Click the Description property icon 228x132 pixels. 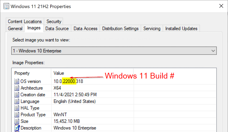[x=17, y=128]
